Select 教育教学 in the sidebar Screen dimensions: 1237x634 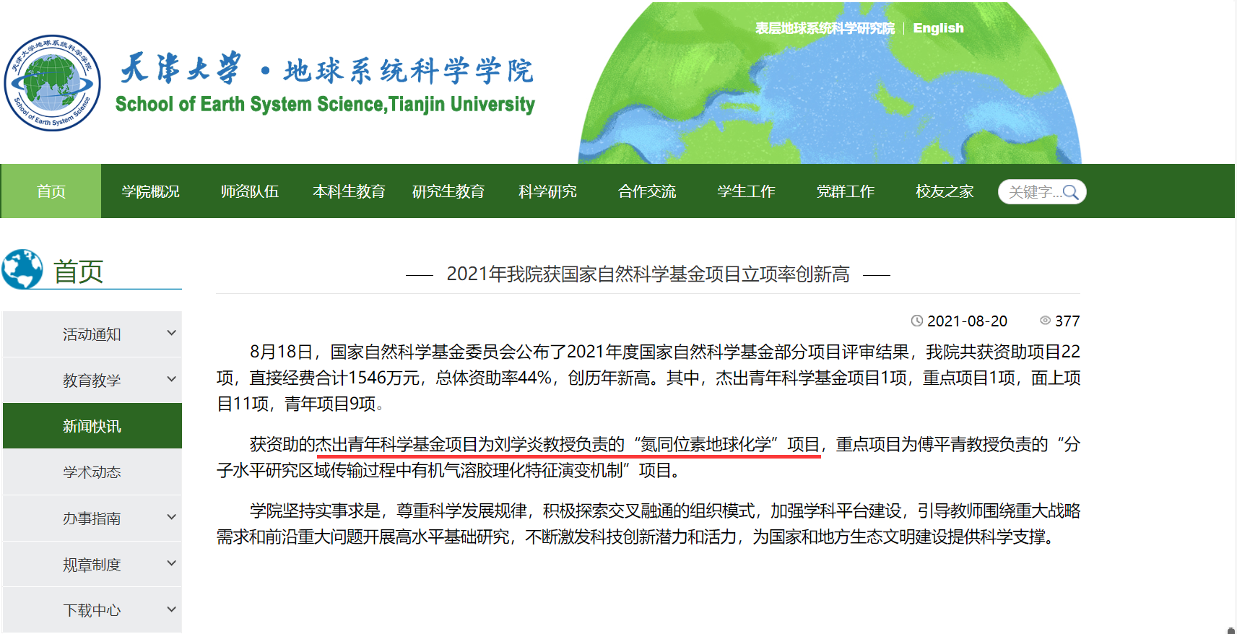point(92,381)
